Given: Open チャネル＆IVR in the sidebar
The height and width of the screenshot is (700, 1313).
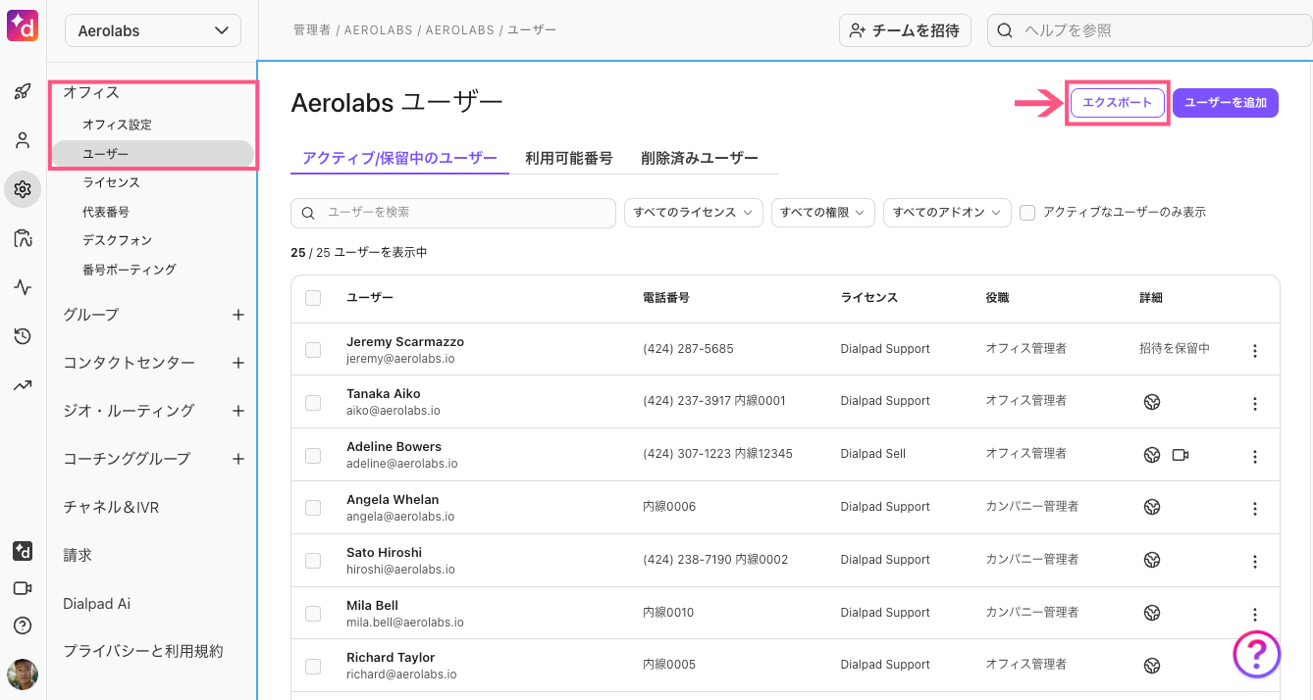Looking at the screenshot, I should pos(111,507).
